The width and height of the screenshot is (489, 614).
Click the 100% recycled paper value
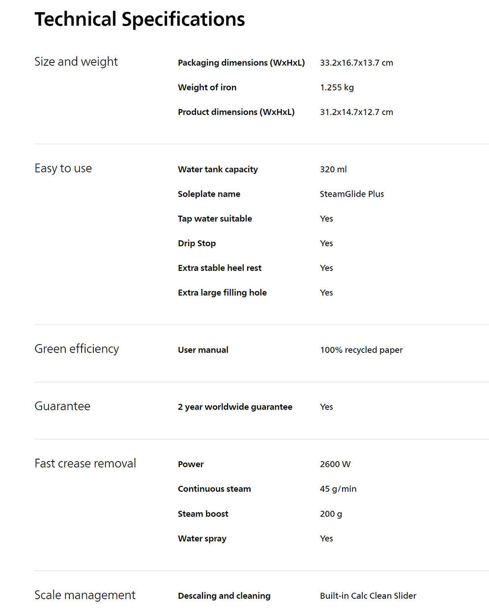click(361, 350)
